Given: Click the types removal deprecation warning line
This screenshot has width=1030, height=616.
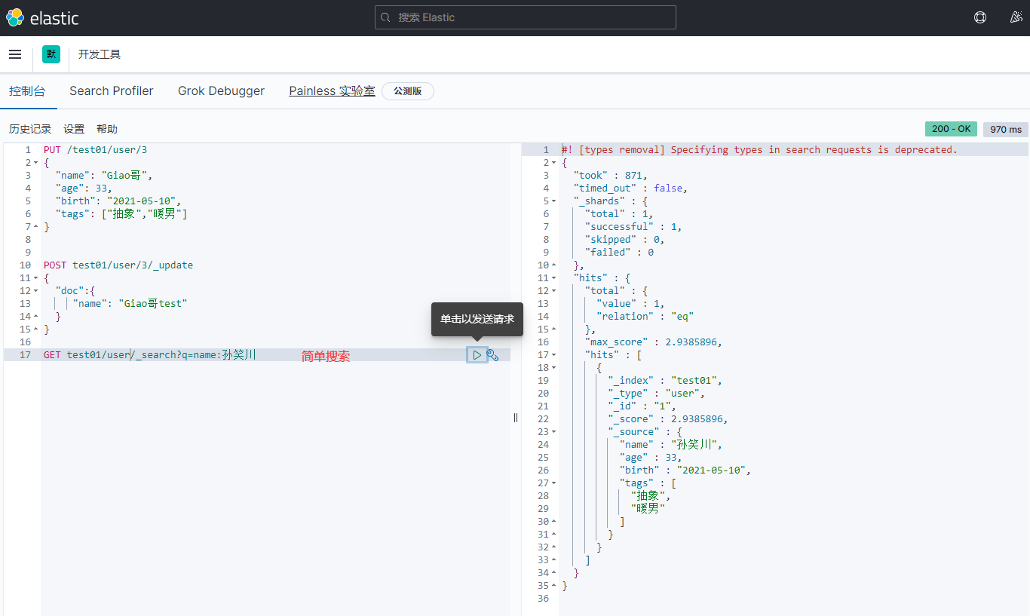Looking at the screenshot, I should coord(759,150).
